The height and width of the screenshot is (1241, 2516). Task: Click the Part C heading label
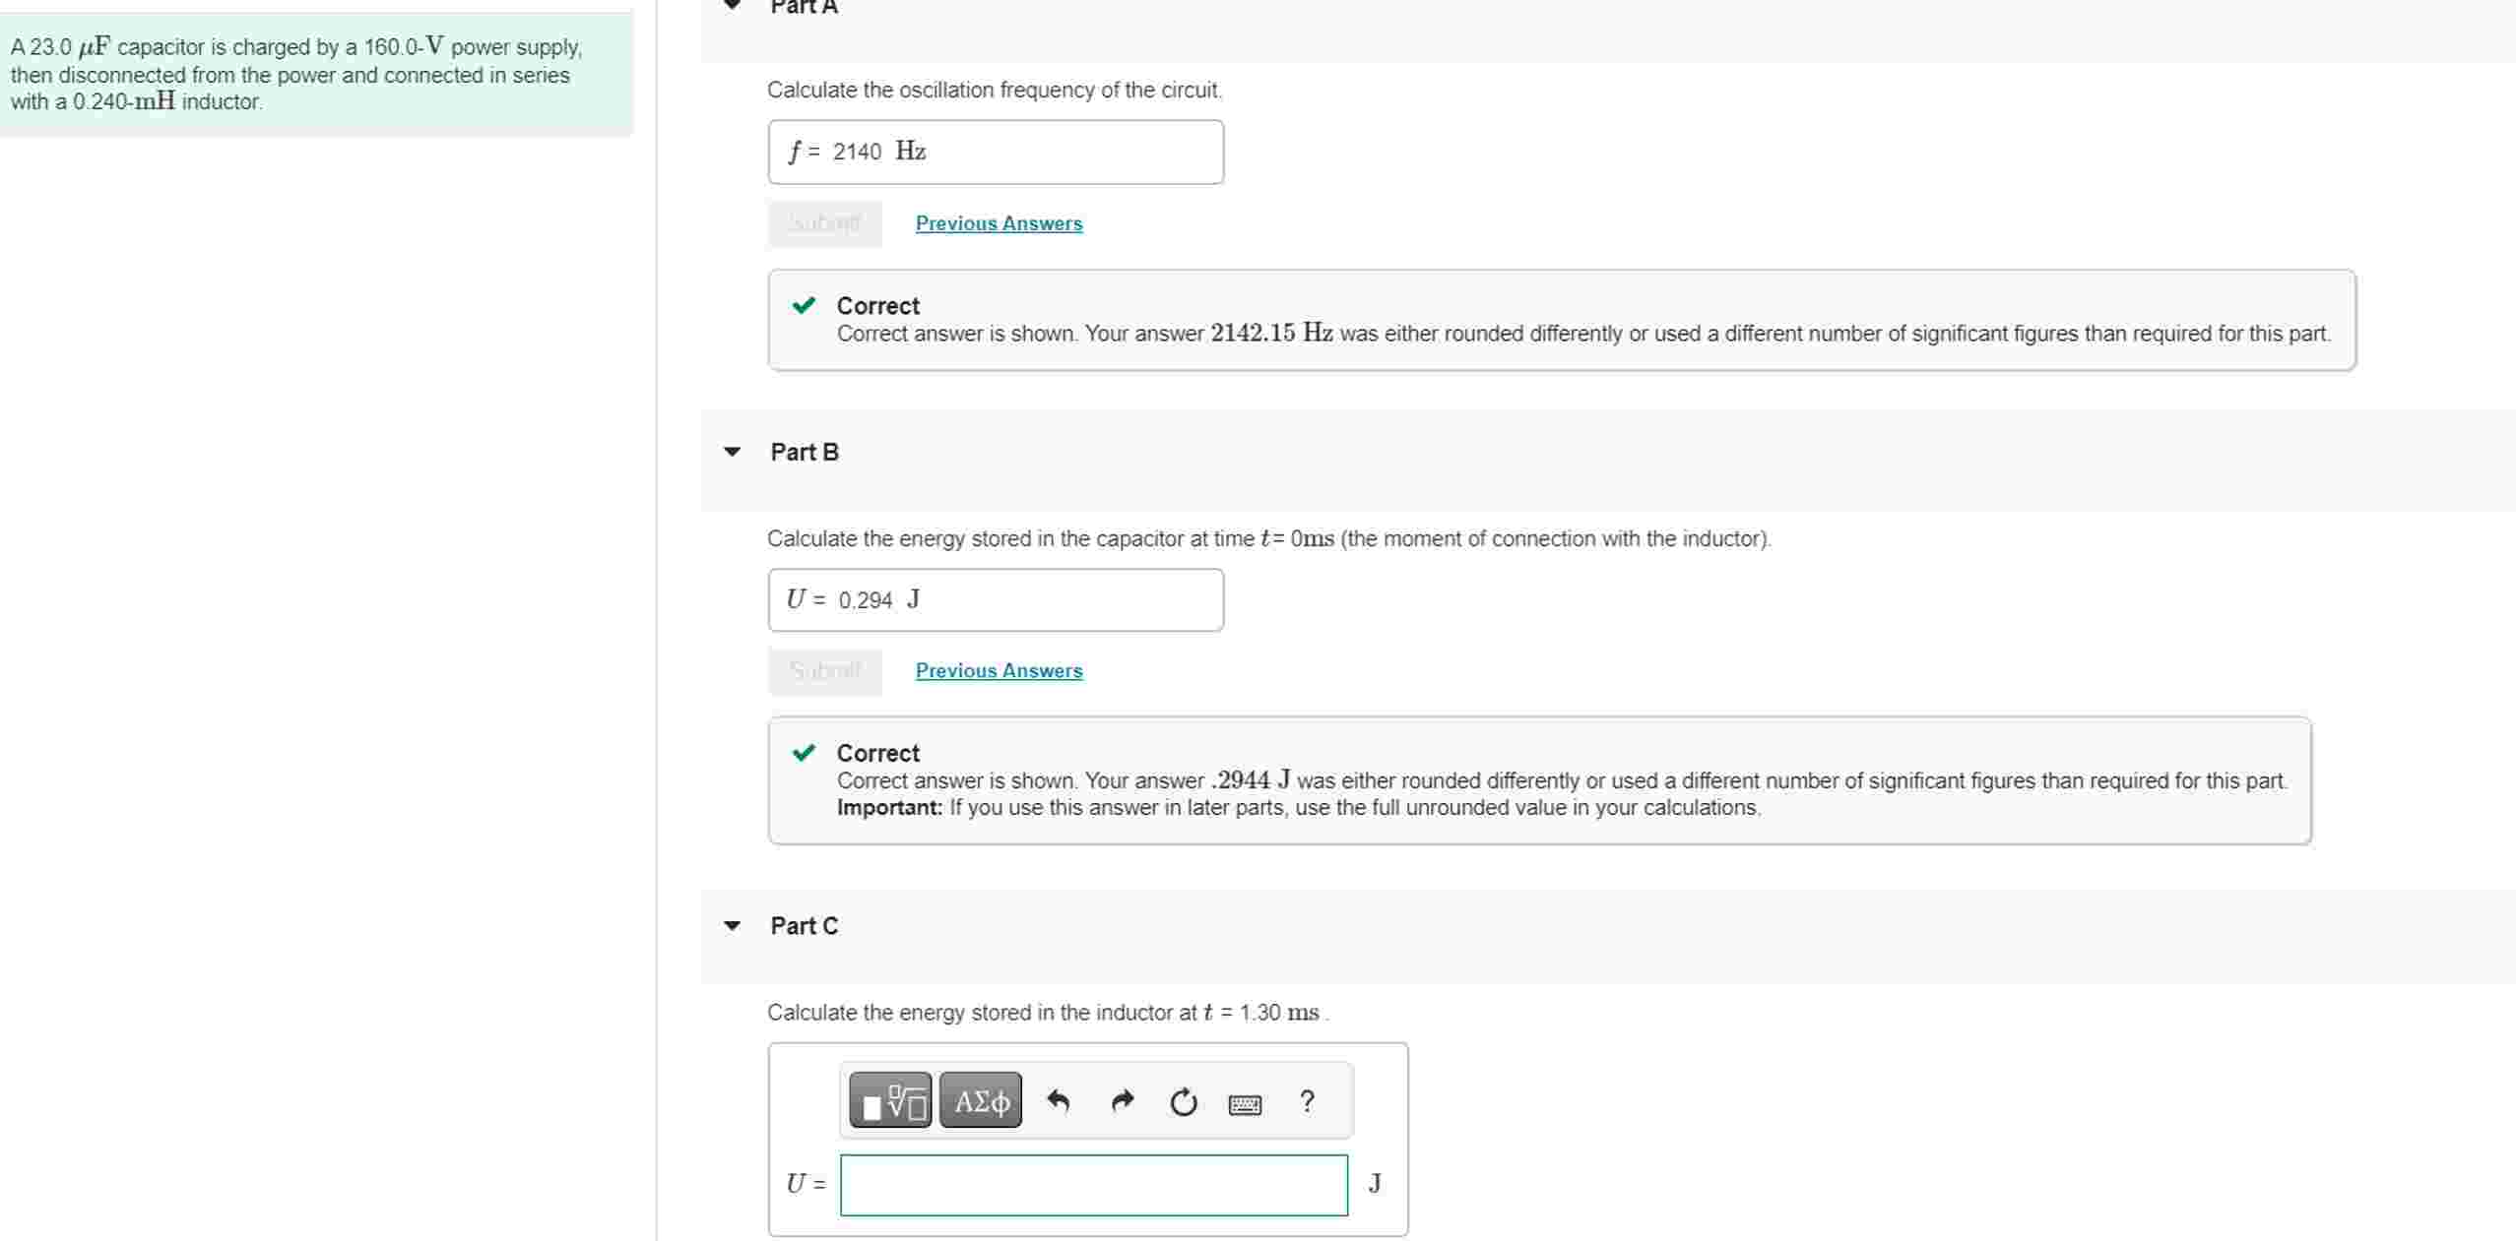[805, 925]
